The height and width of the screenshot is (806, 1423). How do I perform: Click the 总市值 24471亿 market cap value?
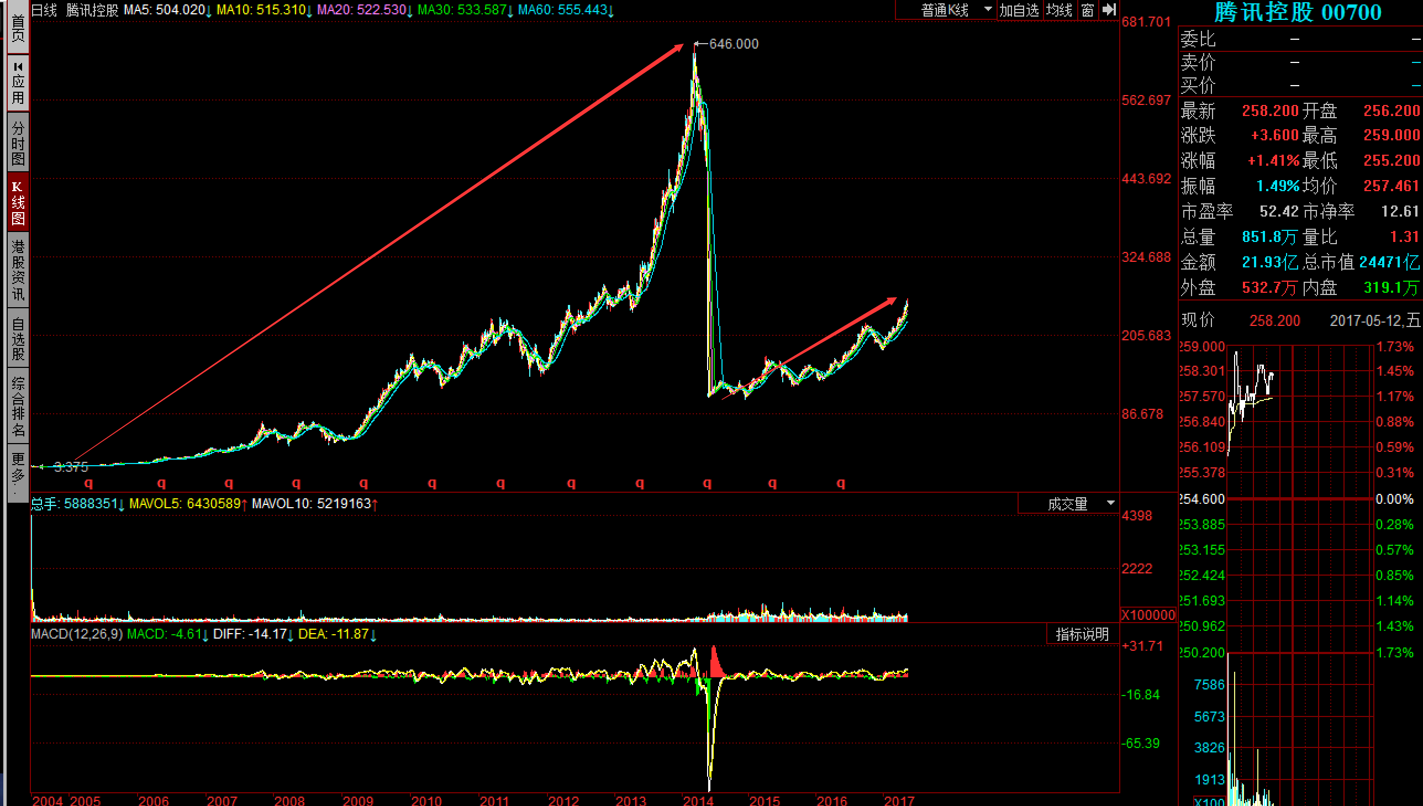pyautogui.click(x=1389, y=262)
